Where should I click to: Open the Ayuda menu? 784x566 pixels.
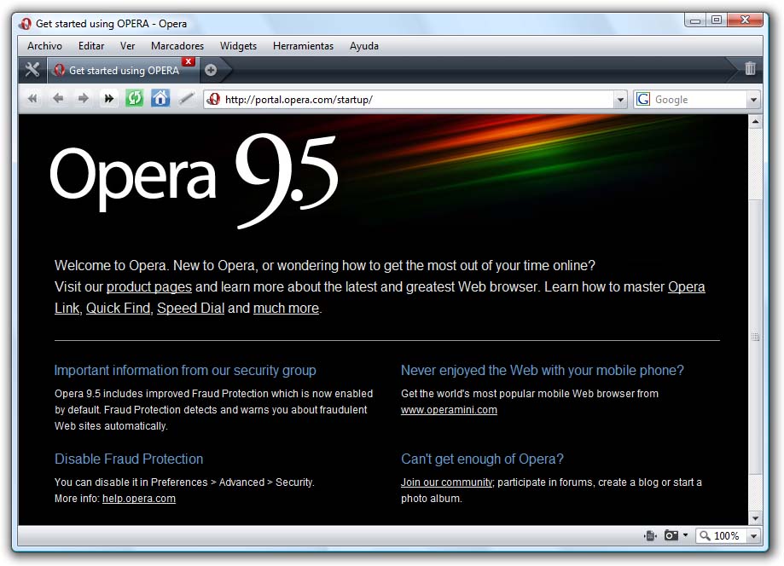364,46
